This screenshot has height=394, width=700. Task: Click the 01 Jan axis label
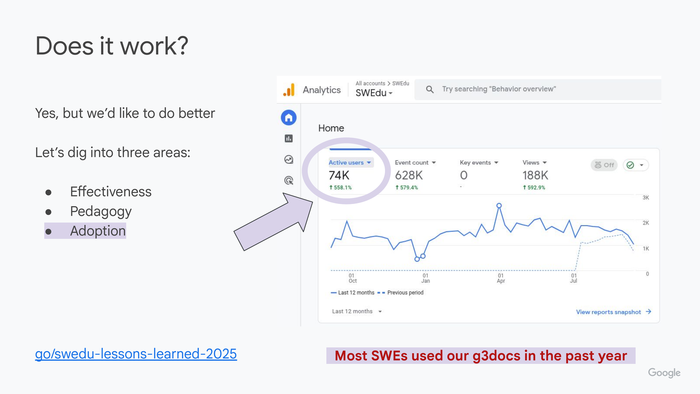(426, 278)
